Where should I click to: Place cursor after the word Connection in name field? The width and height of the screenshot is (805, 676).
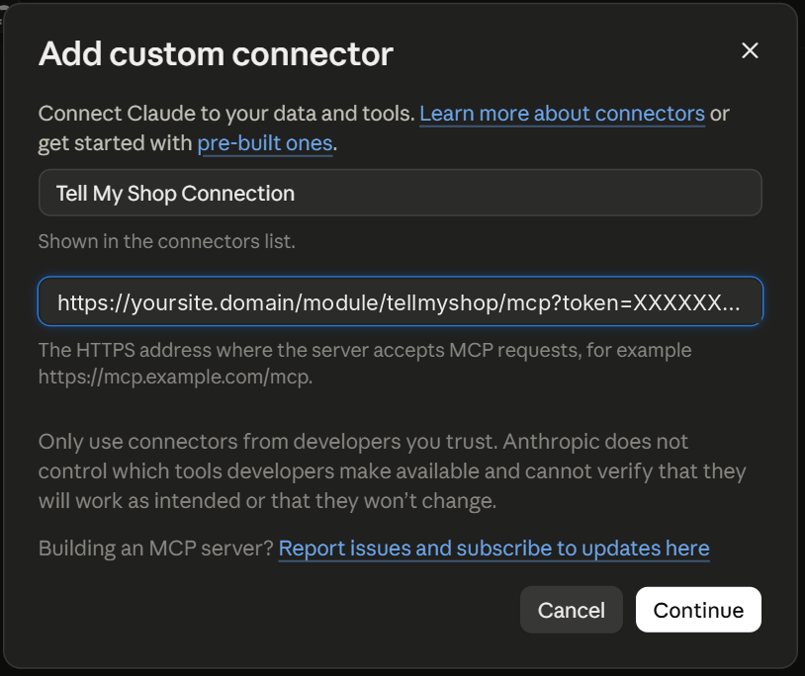click(x=296, y=194)
